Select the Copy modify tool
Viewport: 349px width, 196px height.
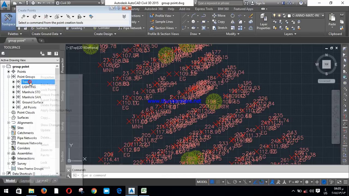pos(218,22)
